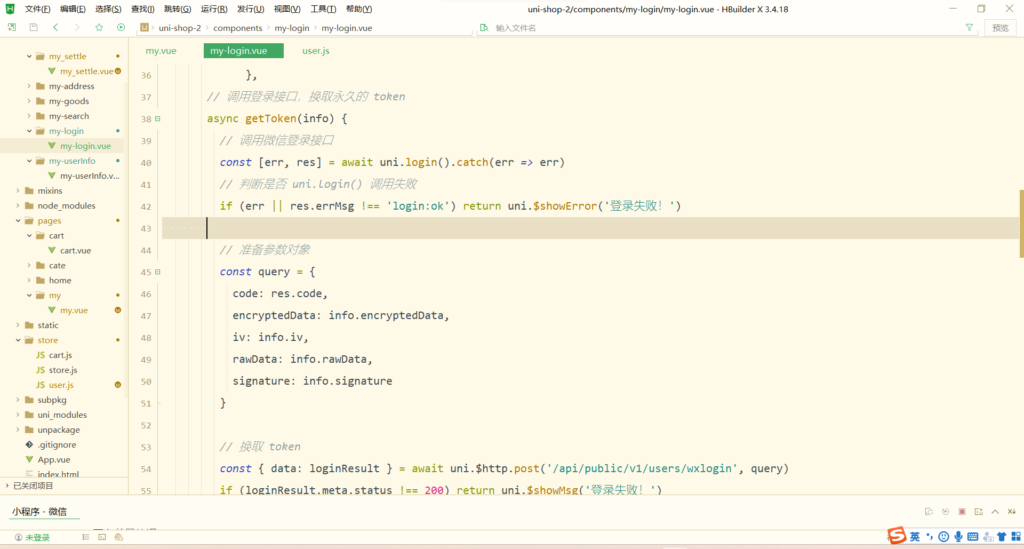Create a new file using the toolbar icon

click(12, 27)
